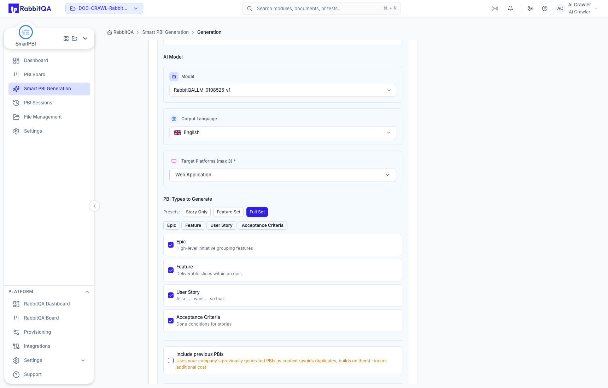Collapse the PLATFORM section
608x388 pixels.
coord(87,292)
